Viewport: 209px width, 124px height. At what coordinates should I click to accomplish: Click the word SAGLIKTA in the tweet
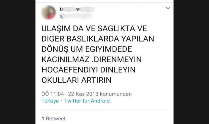coord(116,28)
